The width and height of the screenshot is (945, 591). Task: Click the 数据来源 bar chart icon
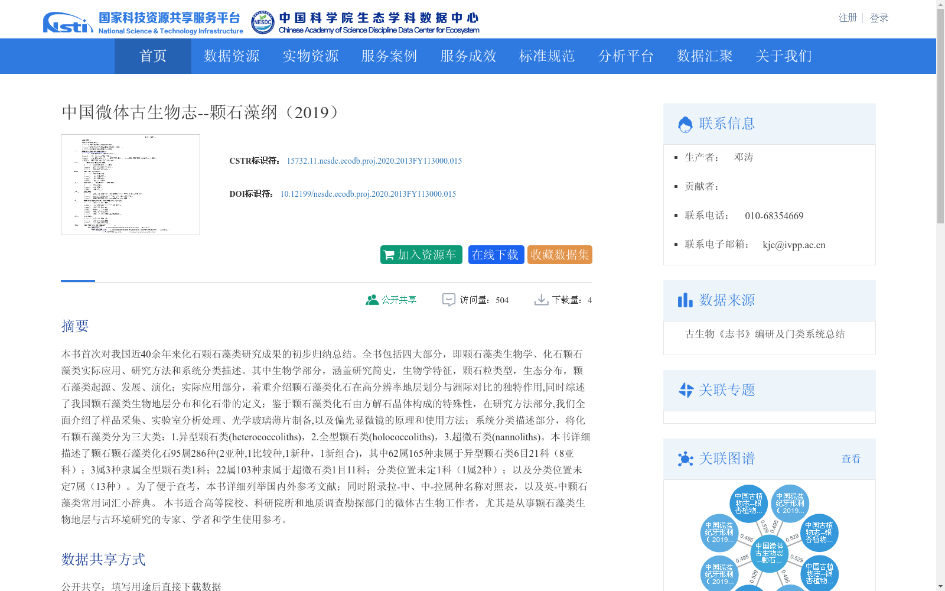tap(685, 300)
